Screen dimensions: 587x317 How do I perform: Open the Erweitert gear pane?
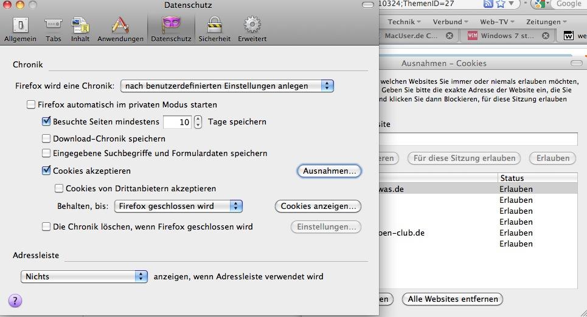(252, 30)
